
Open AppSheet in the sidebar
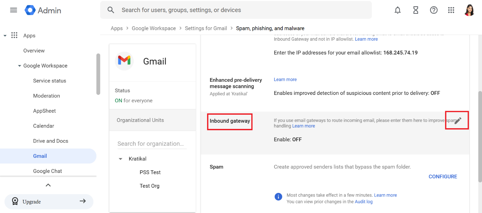tap(44, 111)
